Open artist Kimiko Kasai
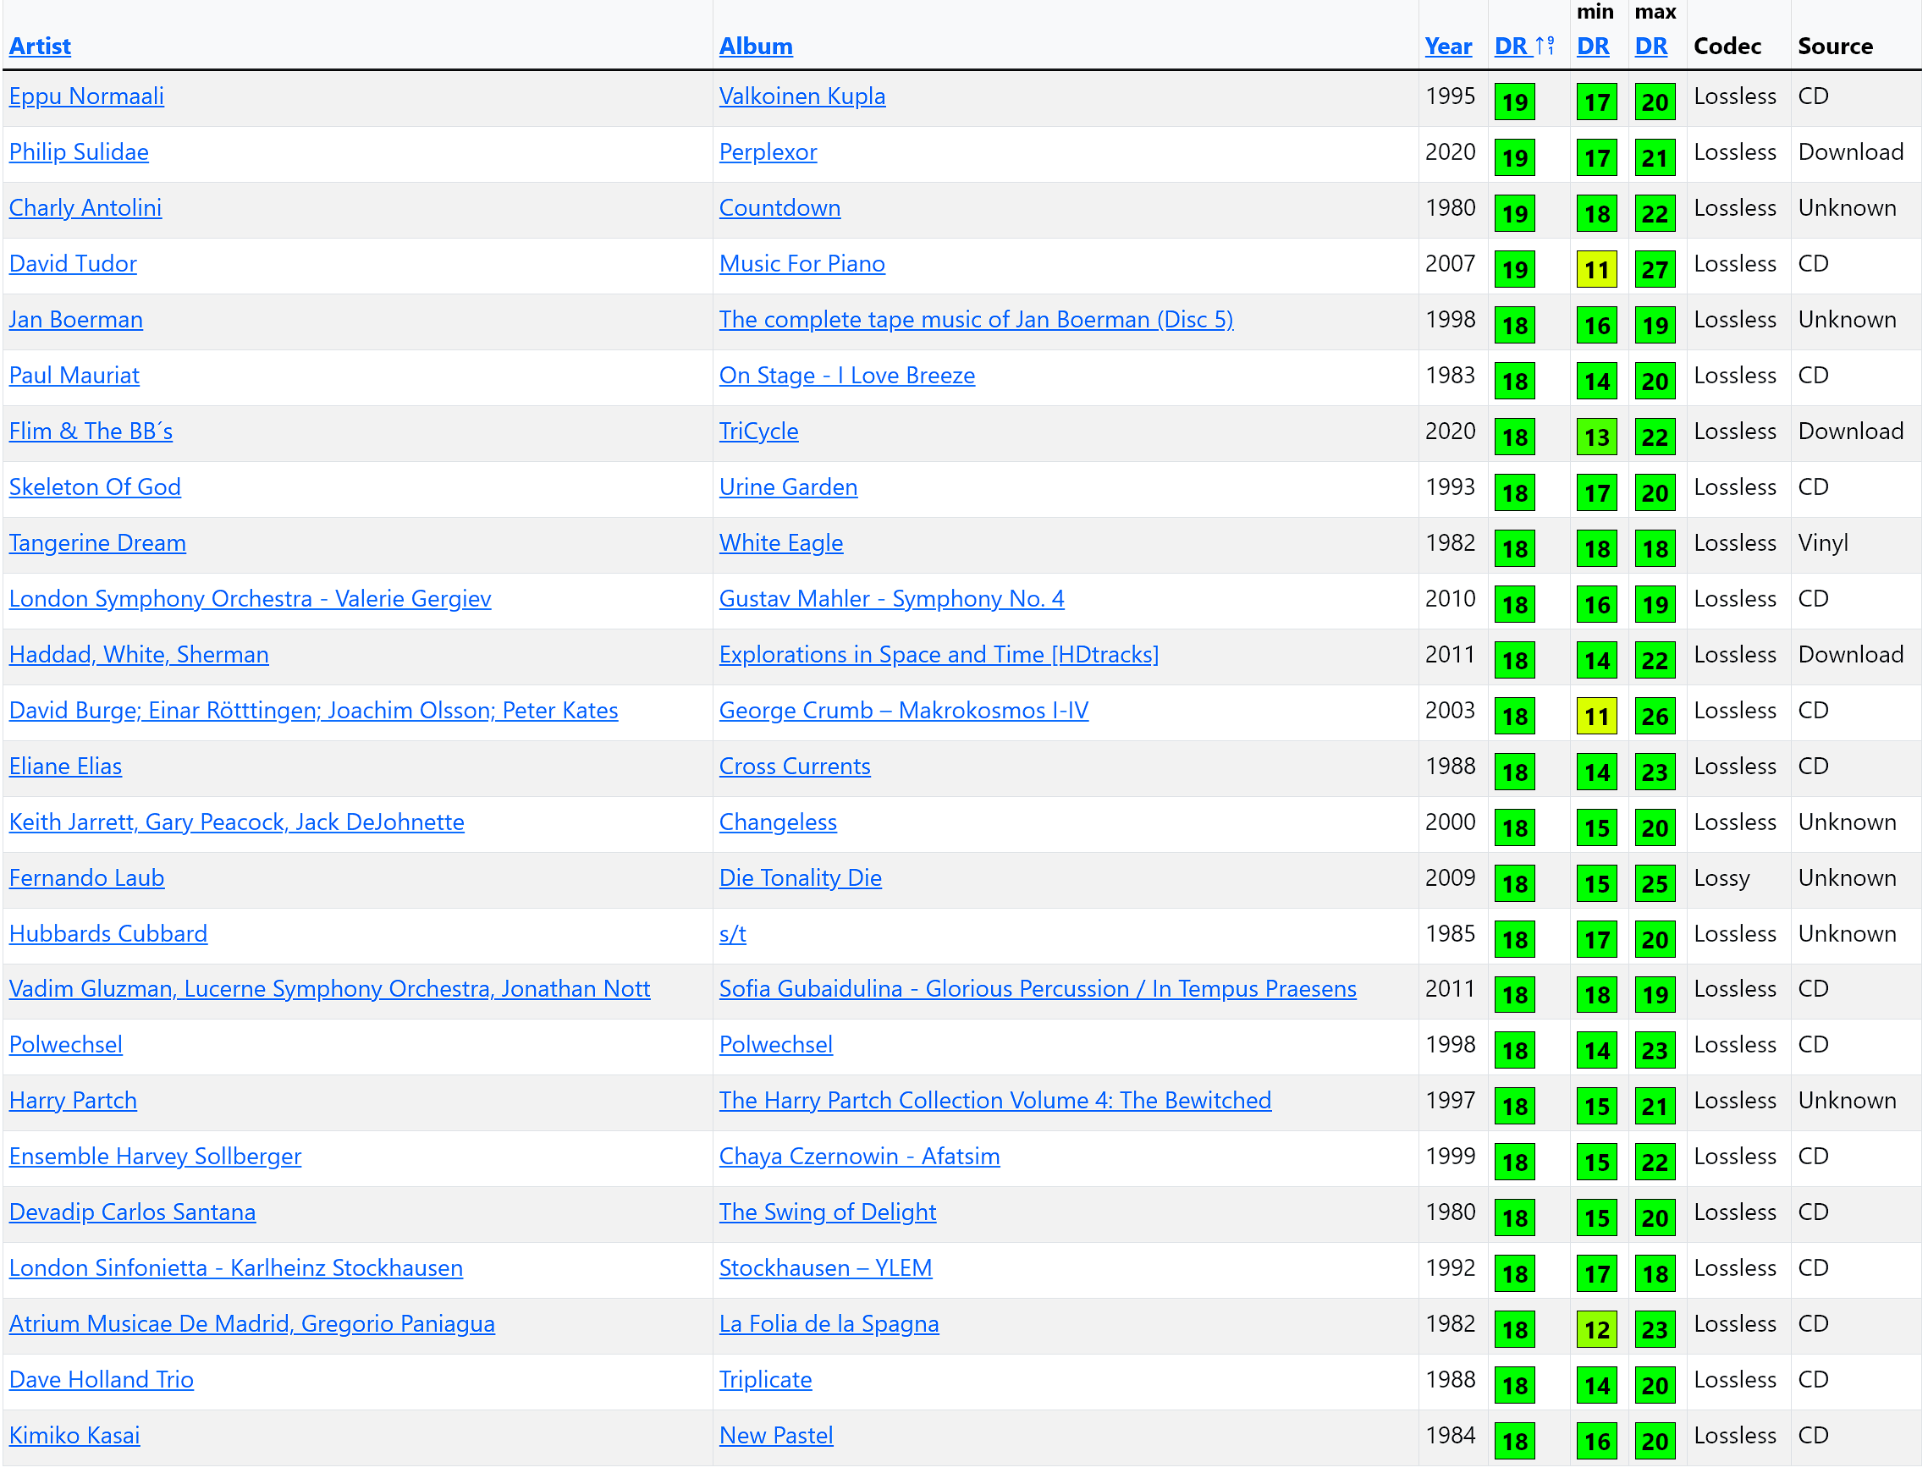The height and width of the screenshot is (1473, 1928). click(74, 1436)
